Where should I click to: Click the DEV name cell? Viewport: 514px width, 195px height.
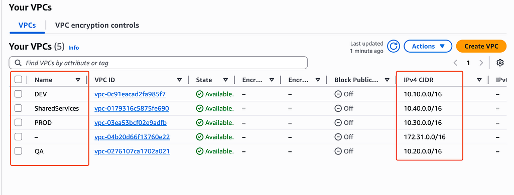(41, 94)
